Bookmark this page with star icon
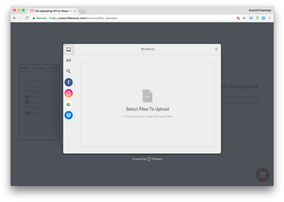Screen dimensions: 284x202 [x=244, y=18]
